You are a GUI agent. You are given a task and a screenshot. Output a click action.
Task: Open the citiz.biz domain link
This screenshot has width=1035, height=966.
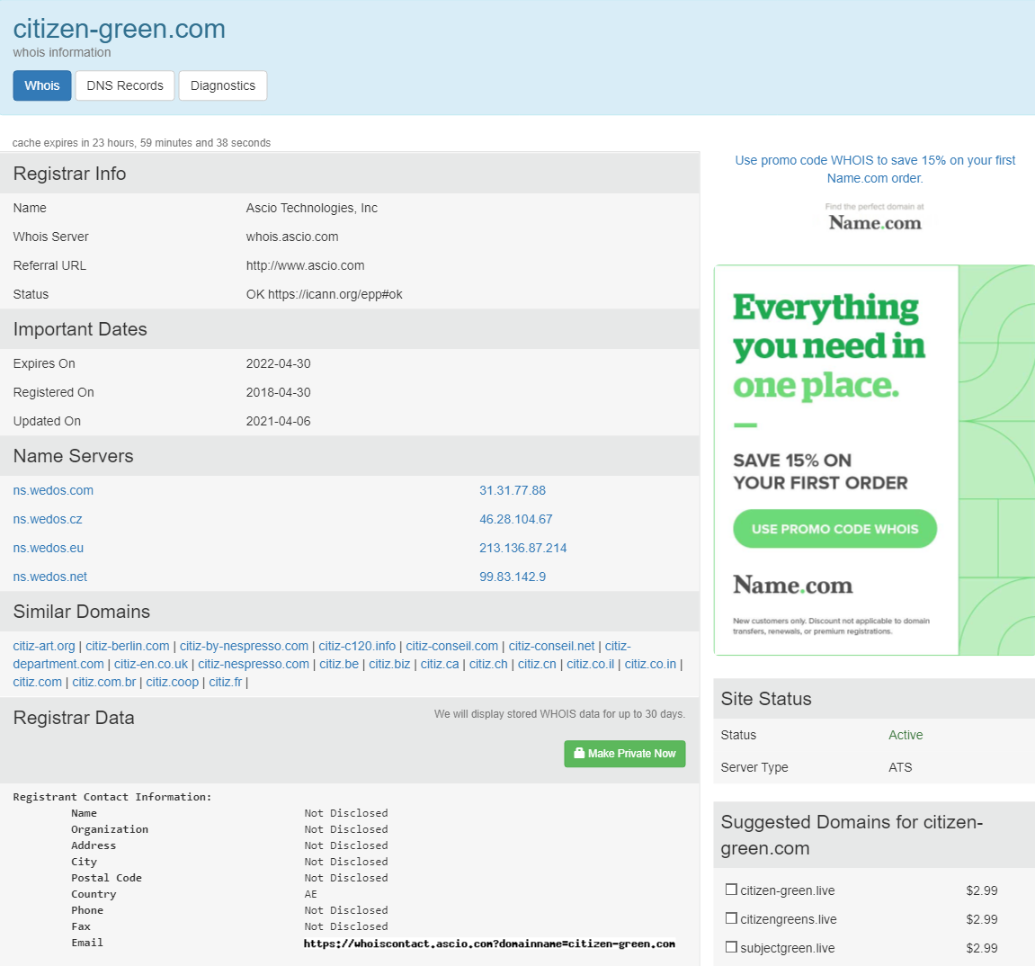(389, 665)
